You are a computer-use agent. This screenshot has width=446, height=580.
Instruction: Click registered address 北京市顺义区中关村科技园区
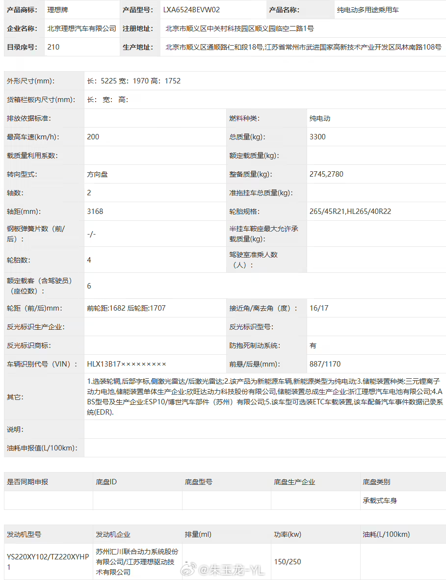point(239,28)
